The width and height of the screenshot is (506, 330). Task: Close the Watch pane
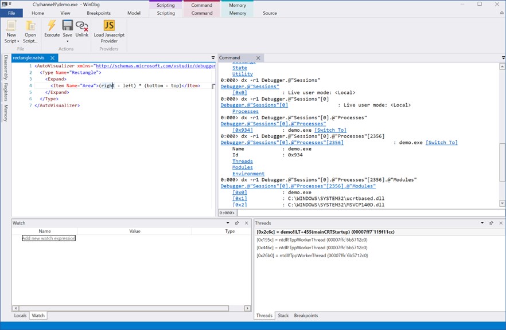click(x=247, y=223)
